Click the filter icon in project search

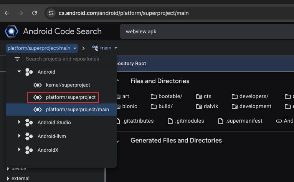point(17,59)
